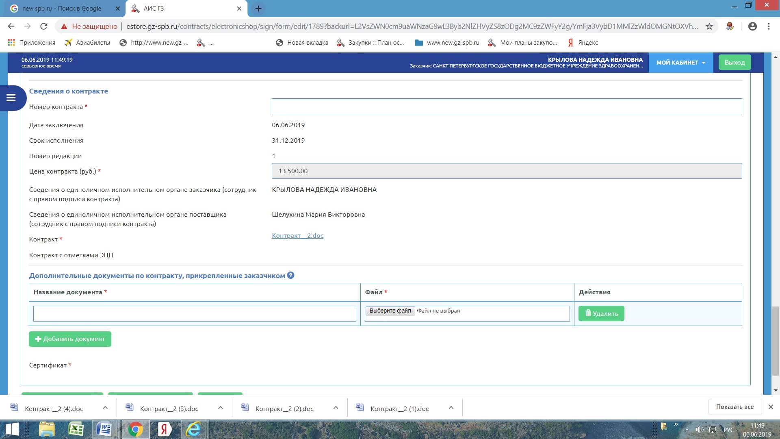Open menu for Контракт__2 (2).doc download

coord(336,408)
